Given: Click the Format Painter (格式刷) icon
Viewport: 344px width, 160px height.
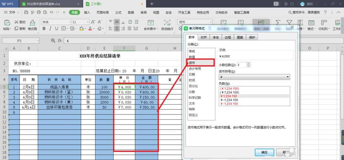Looking at the screenshot, I should (32, 23).
